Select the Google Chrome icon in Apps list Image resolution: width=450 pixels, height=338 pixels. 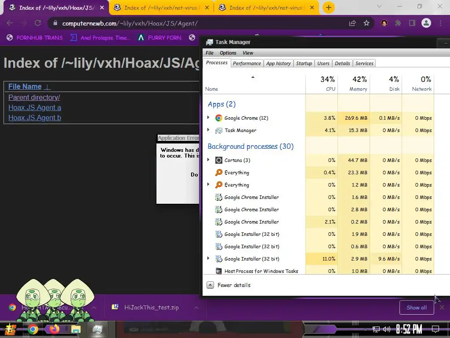click(219, 118)
